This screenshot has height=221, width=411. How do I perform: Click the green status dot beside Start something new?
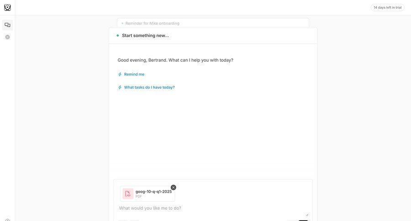[117, 36]
